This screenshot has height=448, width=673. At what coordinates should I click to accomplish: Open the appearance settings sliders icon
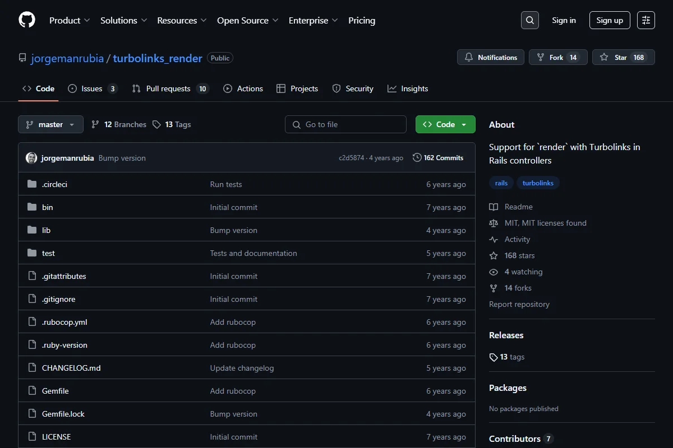click(646, 20)
